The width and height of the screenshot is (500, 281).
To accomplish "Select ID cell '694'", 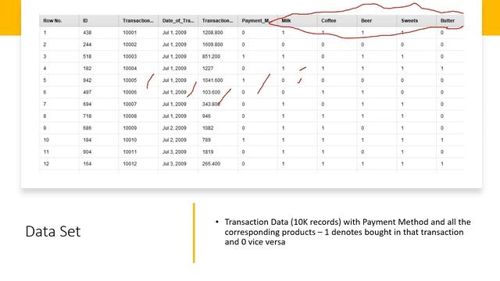I will (x=87, y=104).
